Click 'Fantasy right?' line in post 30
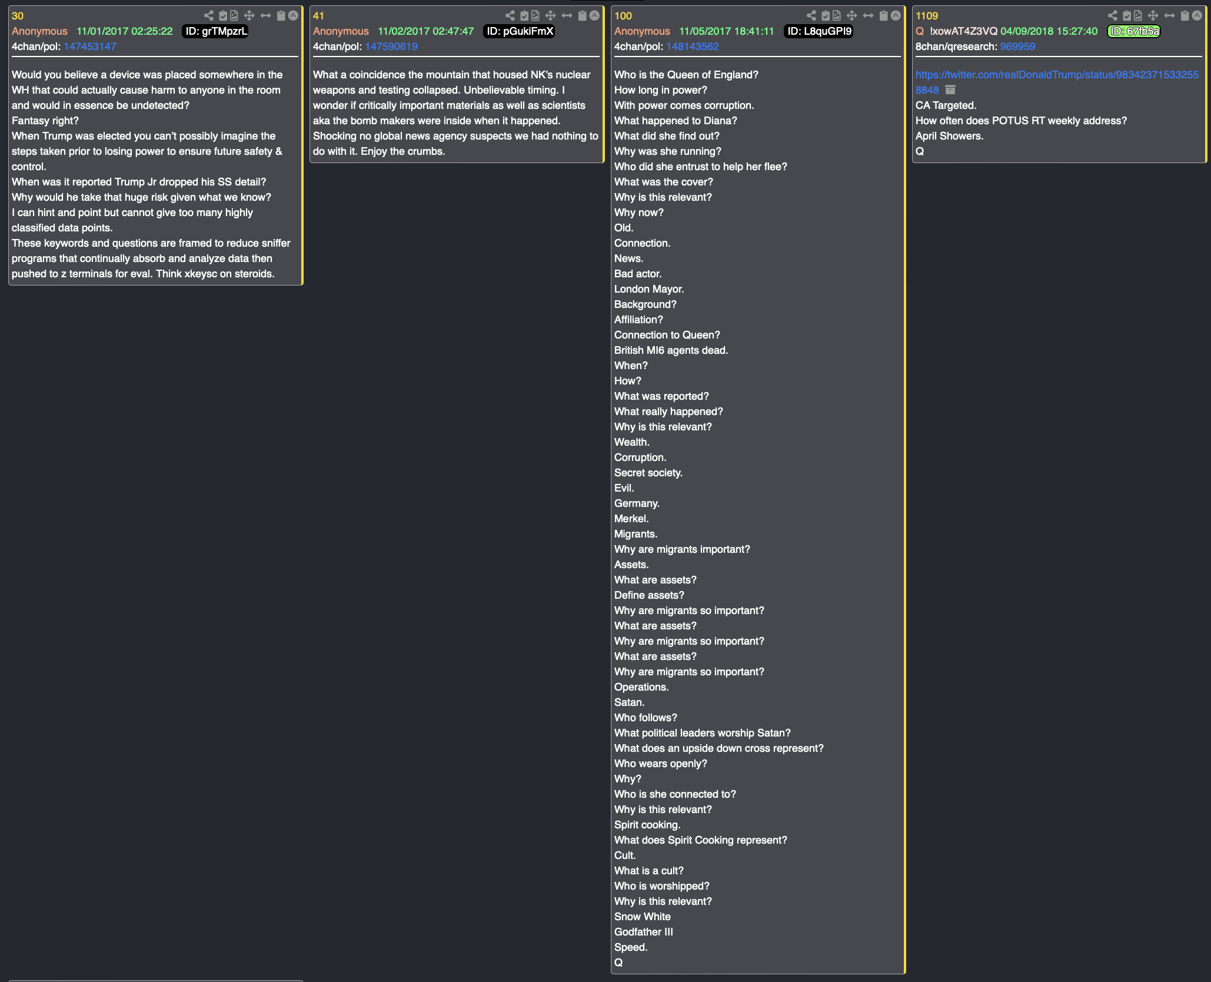The width and height of the screenshot is (1211, 982). tap(45, 121)
